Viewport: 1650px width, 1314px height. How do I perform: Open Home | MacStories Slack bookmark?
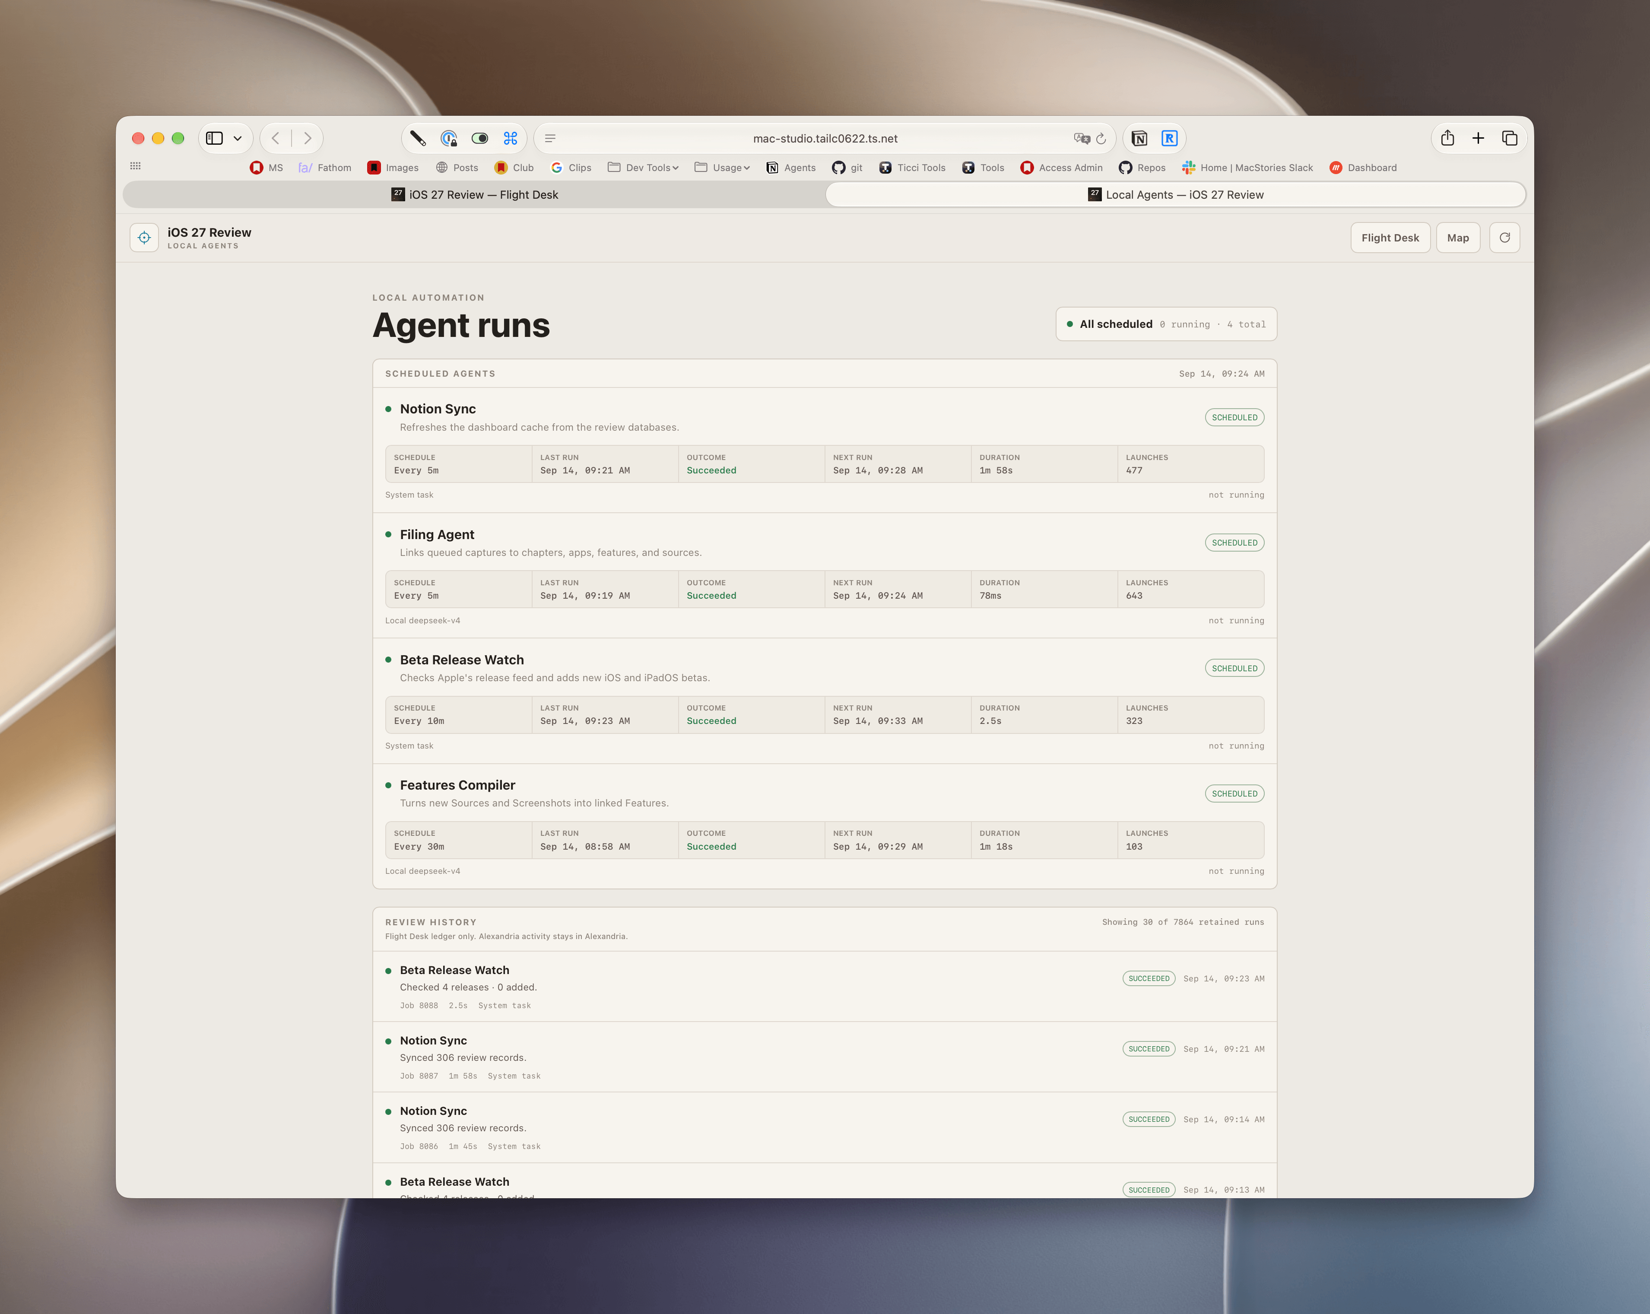[x=1247, y=168]
